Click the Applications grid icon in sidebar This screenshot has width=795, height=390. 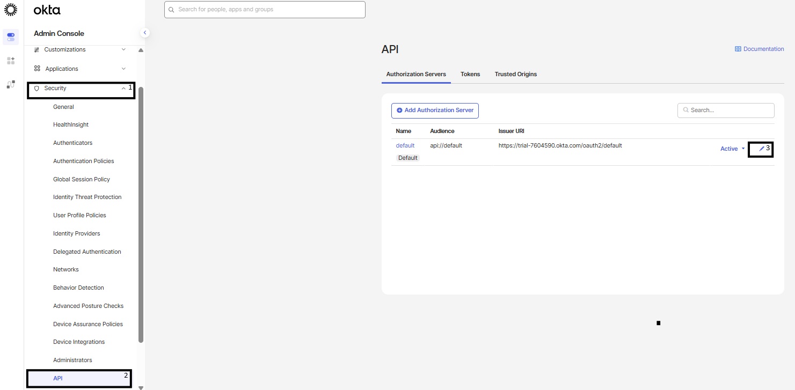click(x=37, y=69)
